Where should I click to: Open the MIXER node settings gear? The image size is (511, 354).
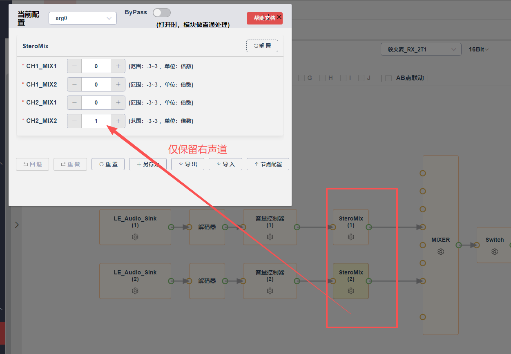pyautogui.click(x=440, y=252)
